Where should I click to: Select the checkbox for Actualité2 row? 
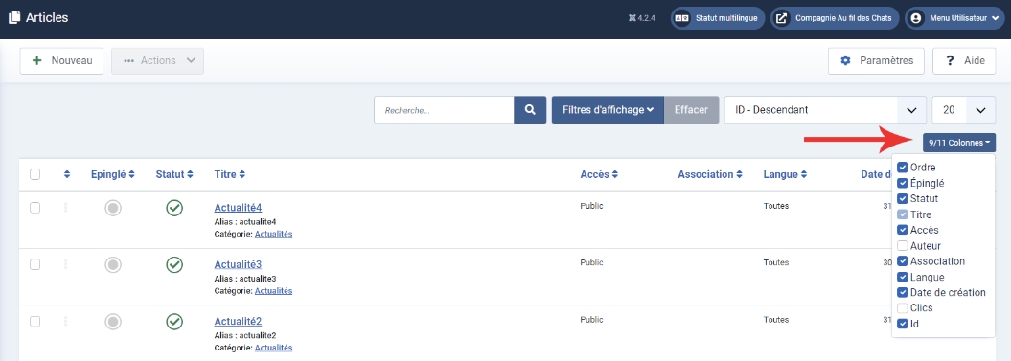pos(34,321)
